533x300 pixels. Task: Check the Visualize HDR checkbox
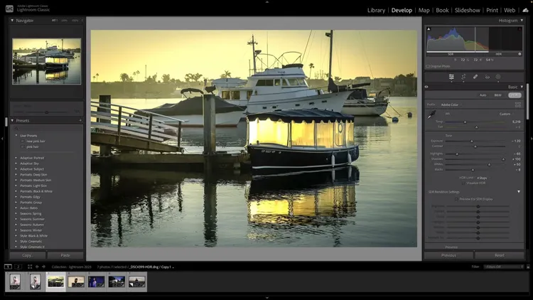[463, 183]
